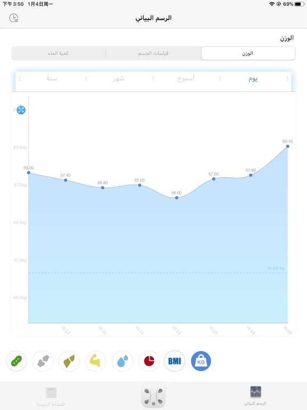This screenshot has height=410, width=307.
Task: Tap the Wi-Fi status icon
Action: (272, 4)
